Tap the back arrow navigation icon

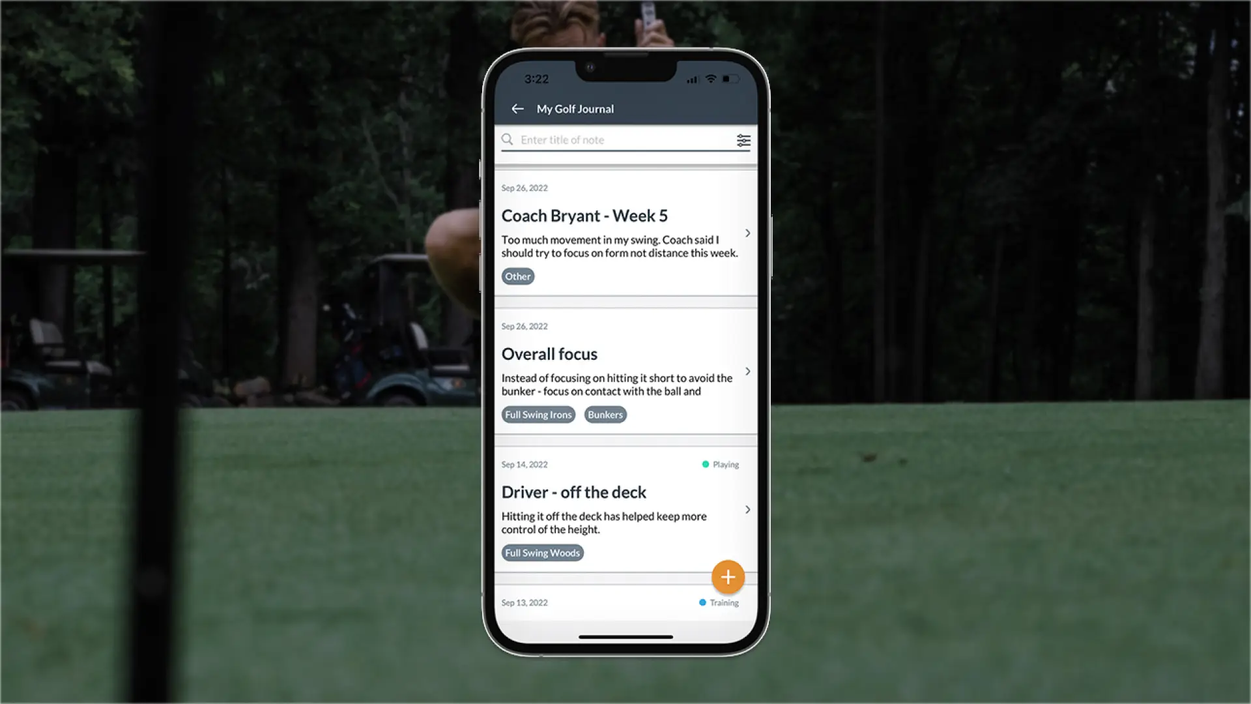[517, 108]
